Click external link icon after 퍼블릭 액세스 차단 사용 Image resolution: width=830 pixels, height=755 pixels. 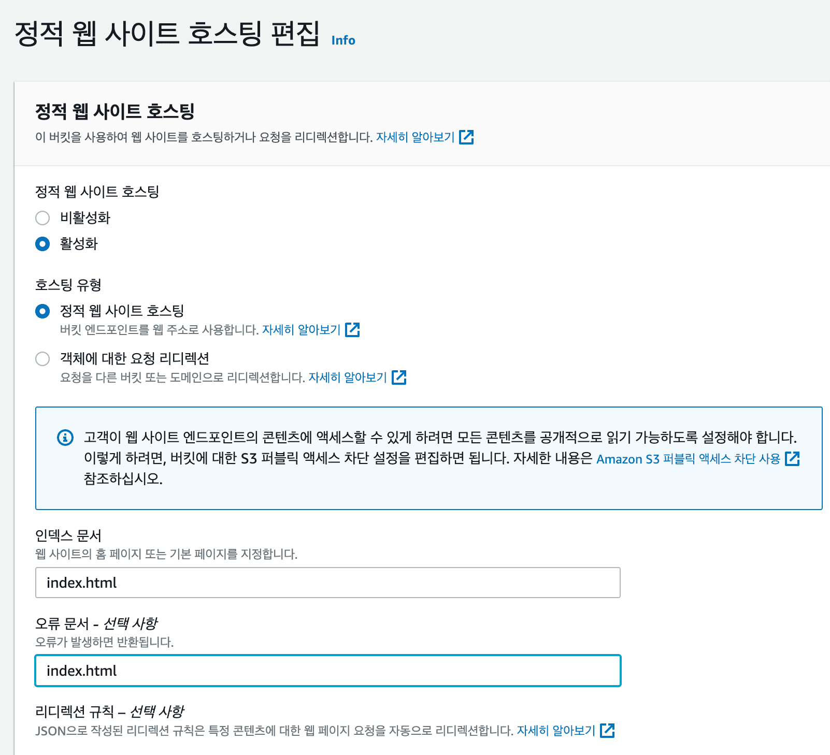(792, 459)
